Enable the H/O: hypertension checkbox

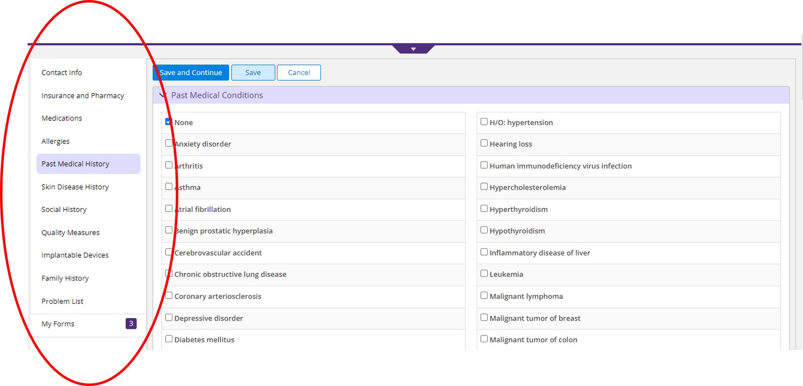coord(484,121)
